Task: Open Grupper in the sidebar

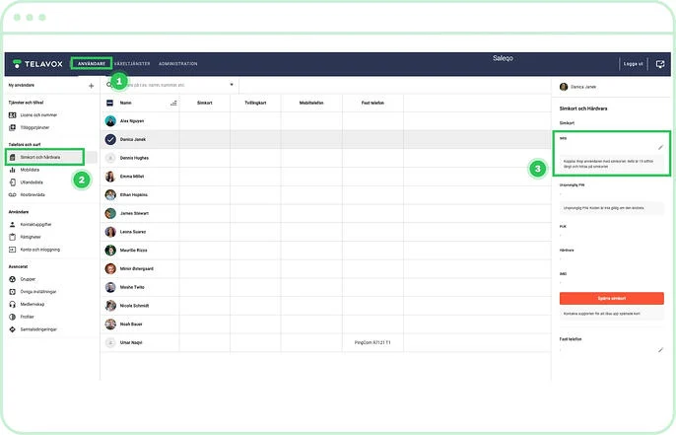Action: click(x=23, y=279)
